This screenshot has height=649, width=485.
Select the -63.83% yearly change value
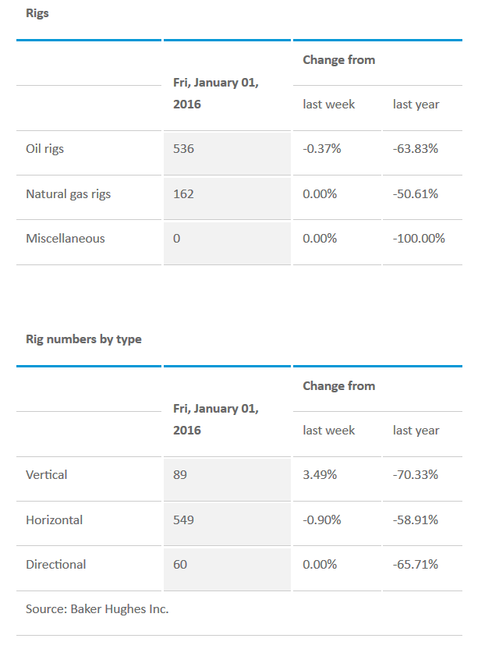[x=415, y=148]
